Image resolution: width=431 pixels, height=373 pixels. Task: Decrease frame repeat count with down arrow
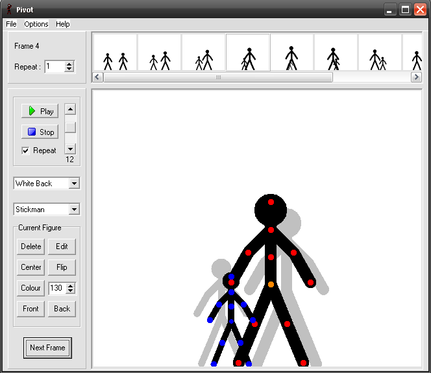point(69,69)
